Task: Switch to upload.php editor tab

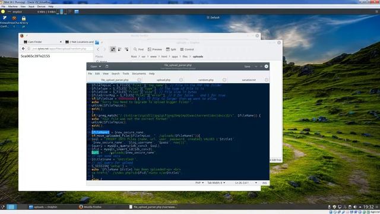Action: 163,80
